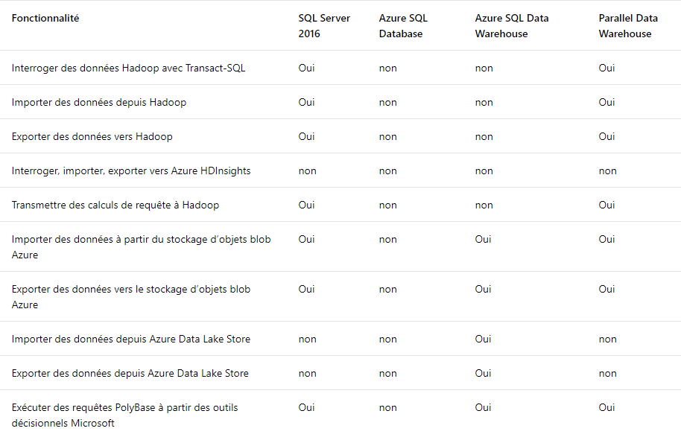Select Azure SQL Data Warehouse value for Importer stockage blob
Screen dimensions: 681x440
[483, 240]
